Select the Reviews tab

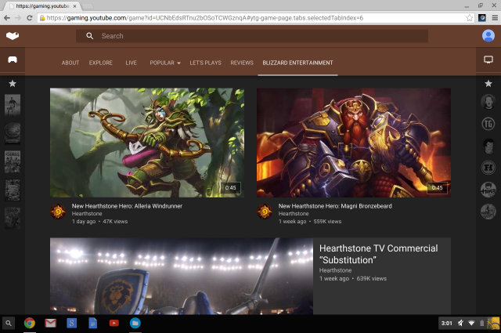[242, 63]
